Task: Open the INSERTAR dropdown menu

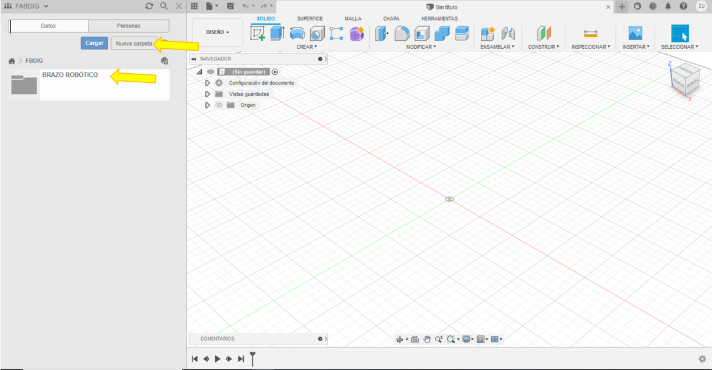Action: (636, 47)
